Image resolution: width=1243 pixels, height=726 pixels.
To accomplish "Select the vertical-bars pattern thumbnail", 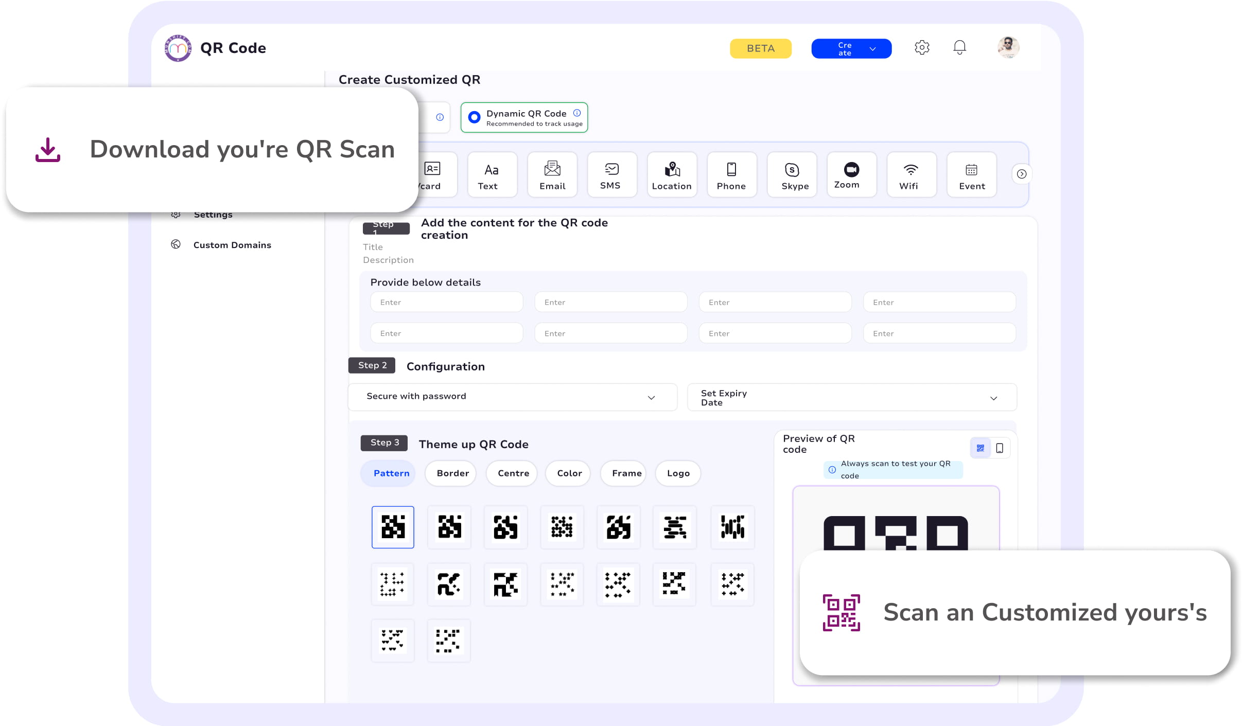I will (x=732, y=527).
